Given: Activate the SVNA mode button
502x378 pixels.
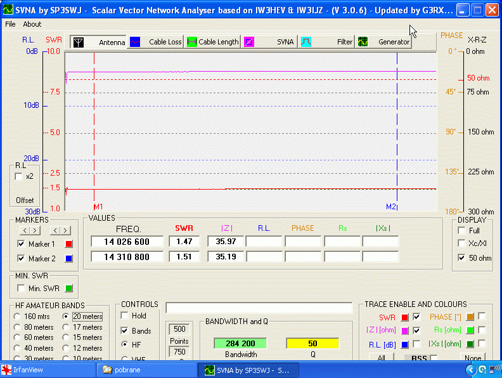Looking at the screenshot, I should (270, 42).
